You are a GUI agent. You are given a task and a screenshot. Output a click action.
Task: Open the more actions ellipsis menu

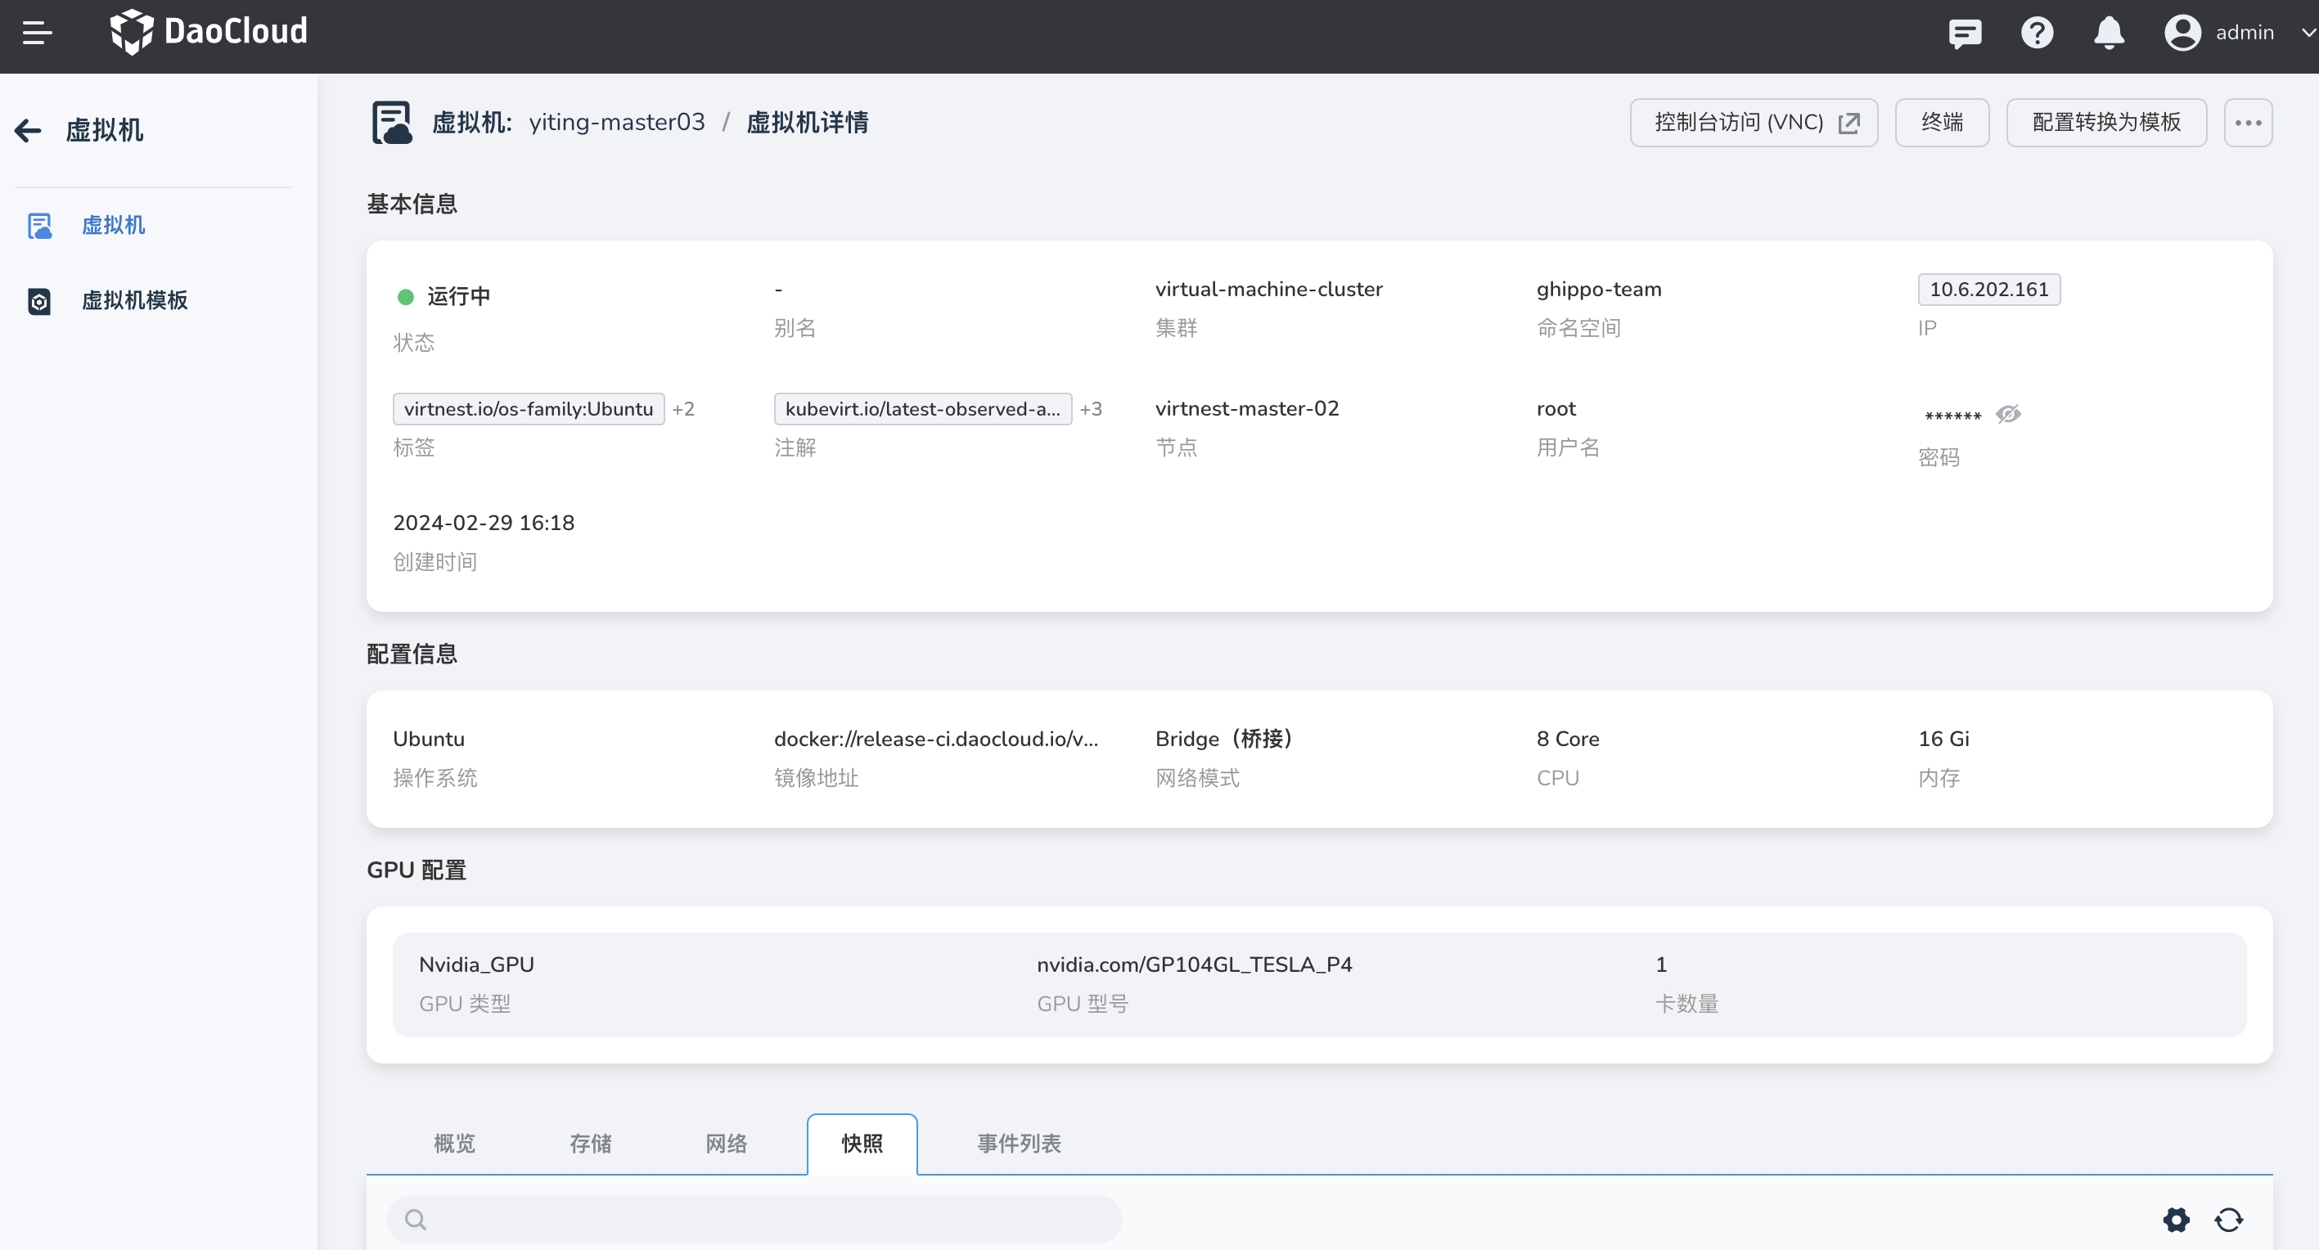2248,123
